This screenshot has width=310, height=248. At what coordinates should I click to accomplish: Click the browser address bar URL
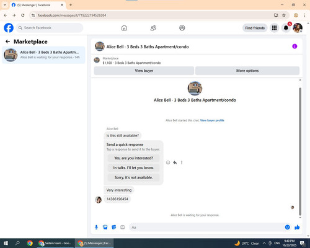(72, 15)
